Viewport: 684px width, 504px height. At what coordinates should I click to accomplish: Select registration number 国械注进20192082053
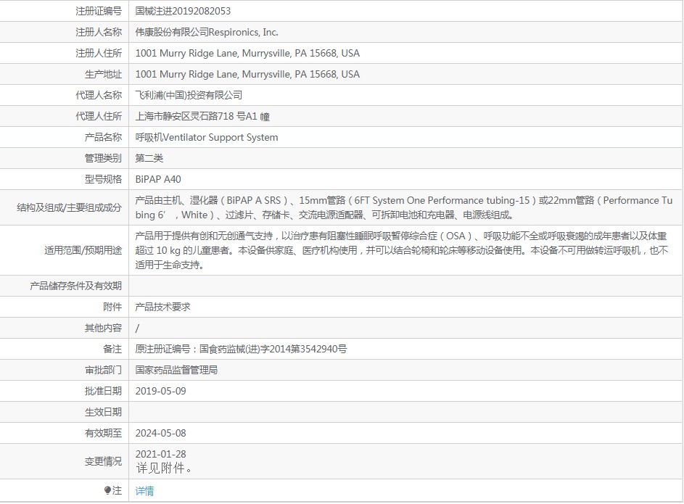tap(183, 11)
